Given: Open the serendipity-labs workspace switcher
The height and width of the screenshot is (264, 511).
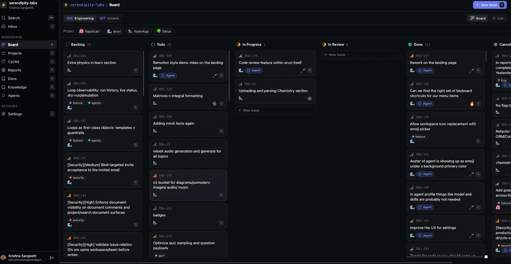Looking at the screenshot, I should pos(20,5).
